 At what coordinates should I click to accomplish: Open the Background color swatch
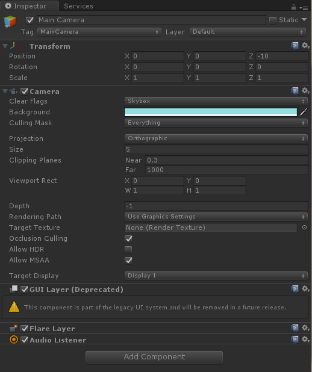(x=211, y=112)
